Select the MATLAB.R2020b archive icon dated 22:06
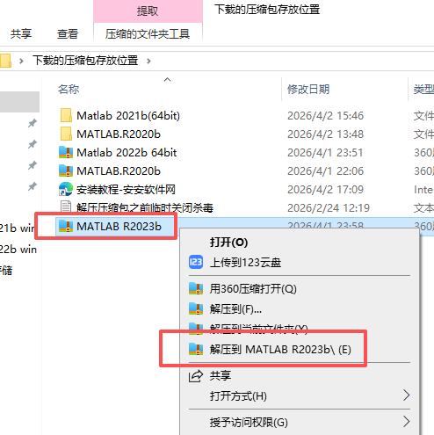434x435 pixels. 66,170
